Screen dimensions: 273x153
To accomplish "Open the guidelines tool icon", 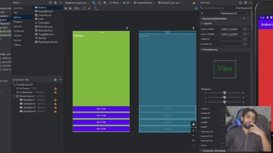I will 96,8.
